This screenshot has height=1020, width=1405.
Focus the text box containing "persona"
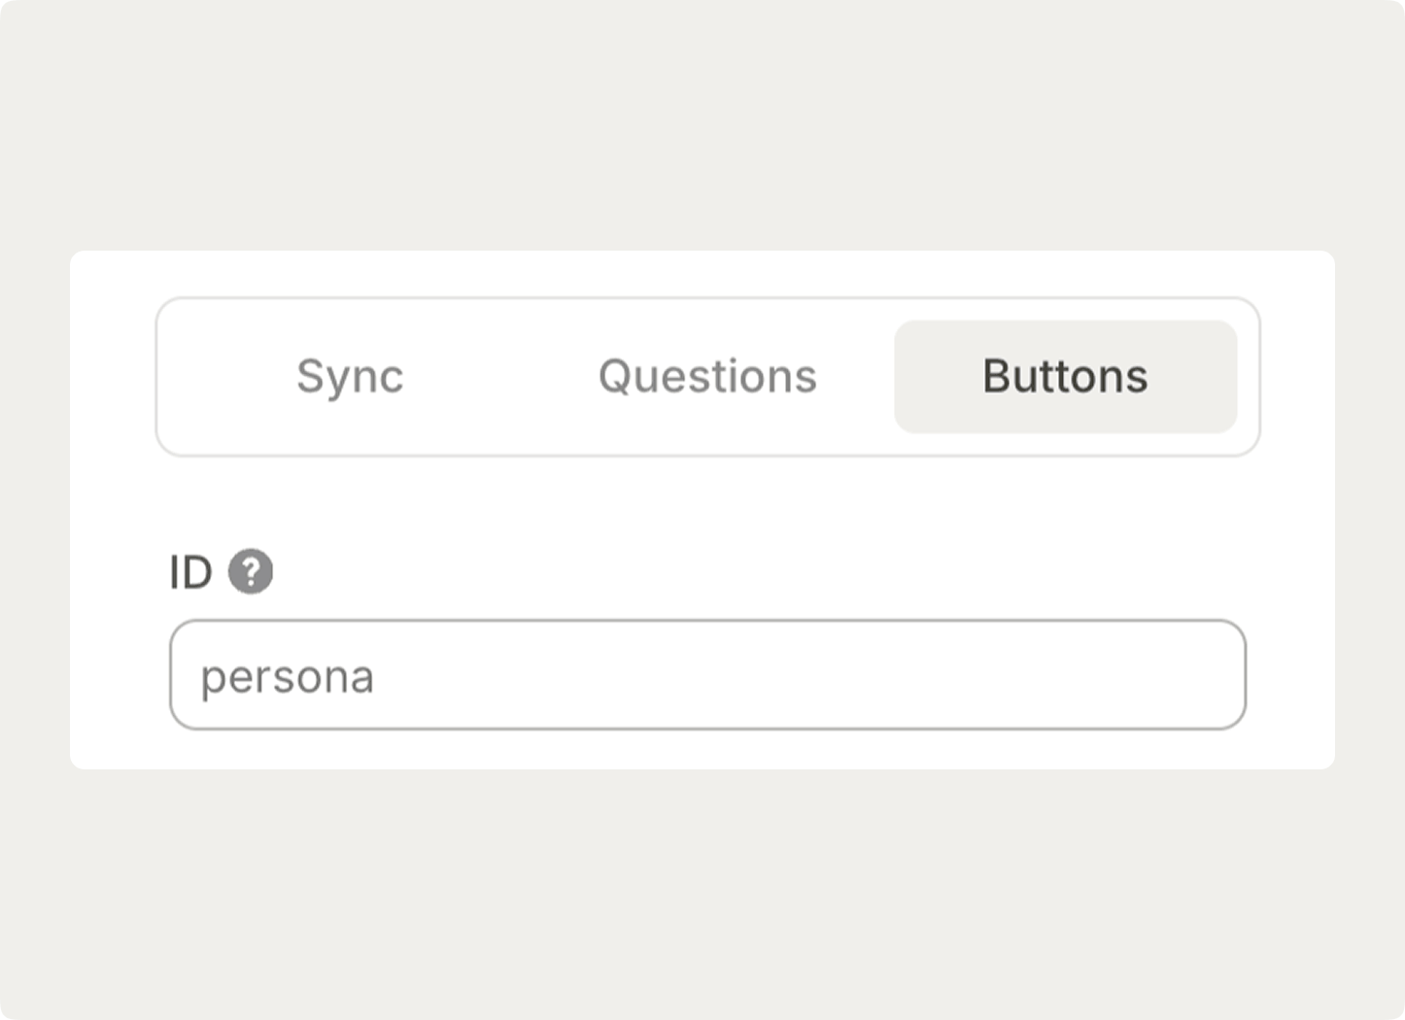click(x=707, y=675)
